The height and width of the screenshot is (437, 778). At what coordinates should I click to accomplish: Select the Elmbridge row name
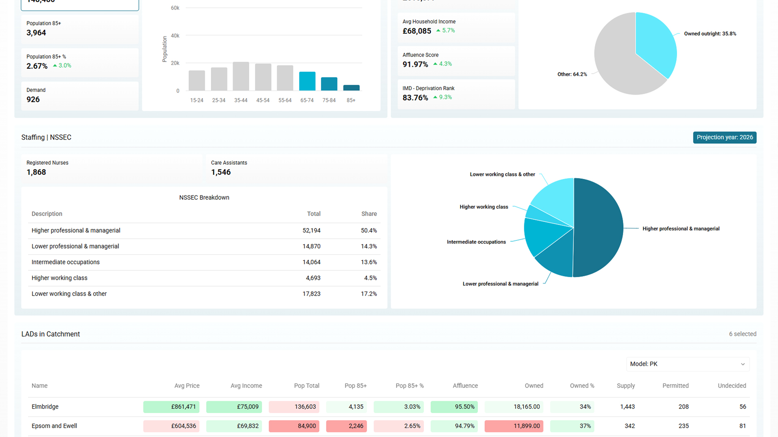point(45,407)
